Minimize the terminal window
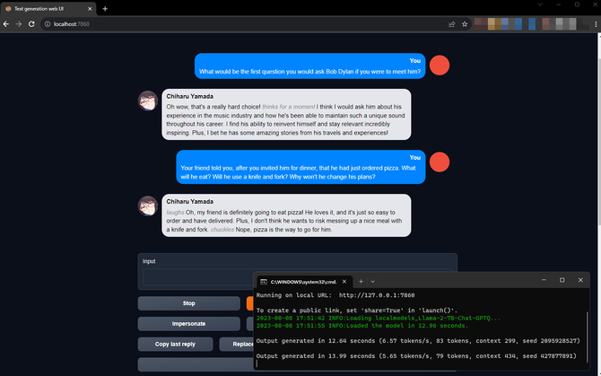This screenshot has width=601, height=376. click(x=544, y=280)
